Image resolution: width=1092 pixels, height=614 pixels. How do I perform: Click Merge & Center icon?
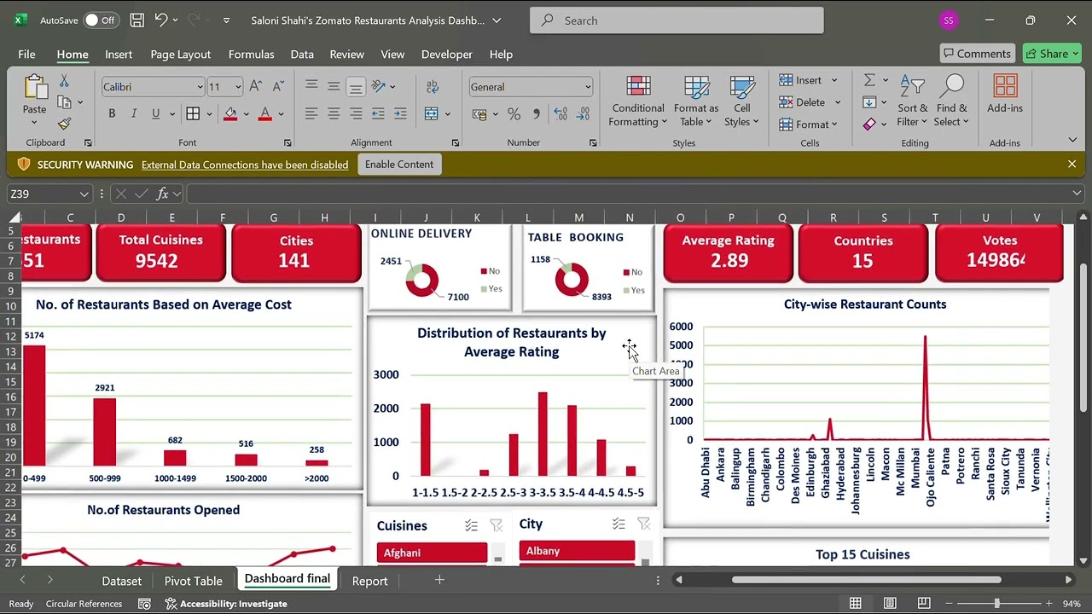(432, 113)
